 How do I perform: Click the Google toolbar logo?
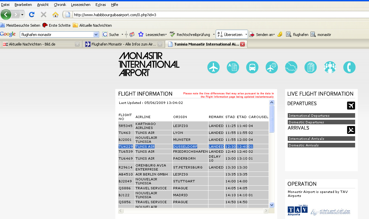coord(8,34)
